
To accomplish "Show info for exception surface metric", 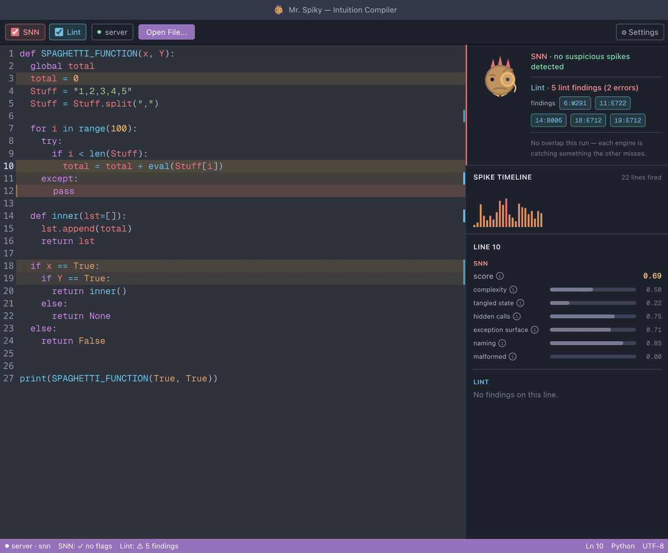I will click(534, 330).
